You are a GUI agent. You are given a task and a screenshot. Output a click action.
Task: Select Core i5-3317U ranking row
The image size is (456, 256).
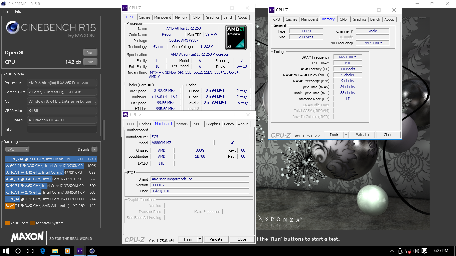coord(51,199)
